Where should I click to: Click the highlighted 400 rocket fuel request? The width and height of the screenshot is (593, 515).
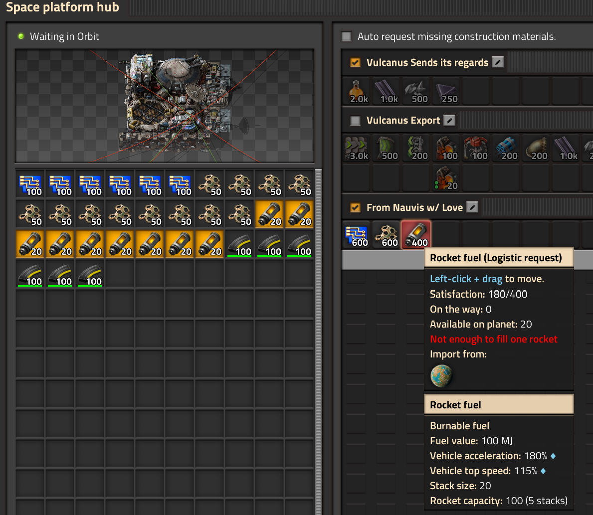(416, 235)
